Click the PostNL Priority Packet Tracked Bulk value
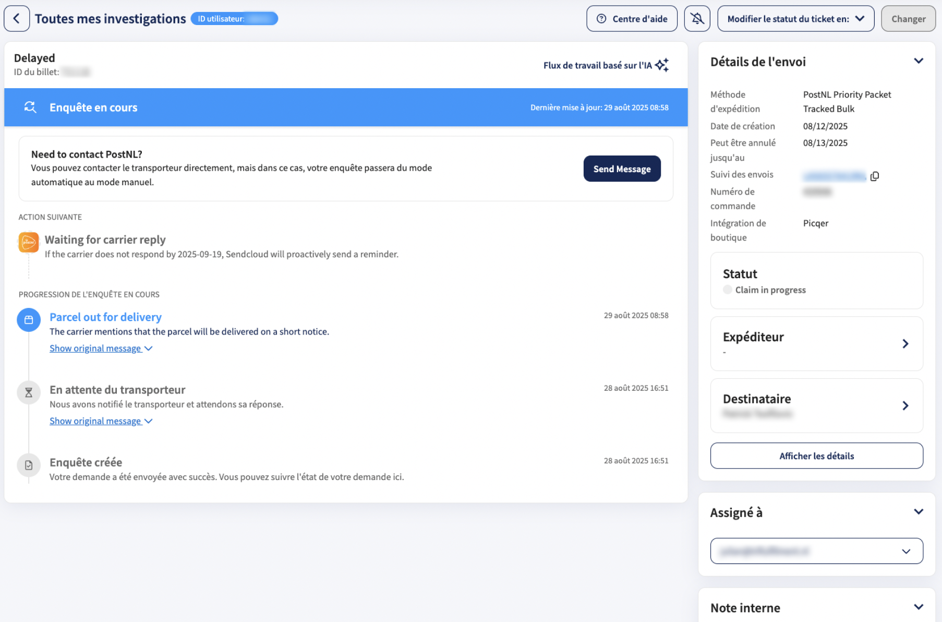942x622 pixels. coord(847,102)
